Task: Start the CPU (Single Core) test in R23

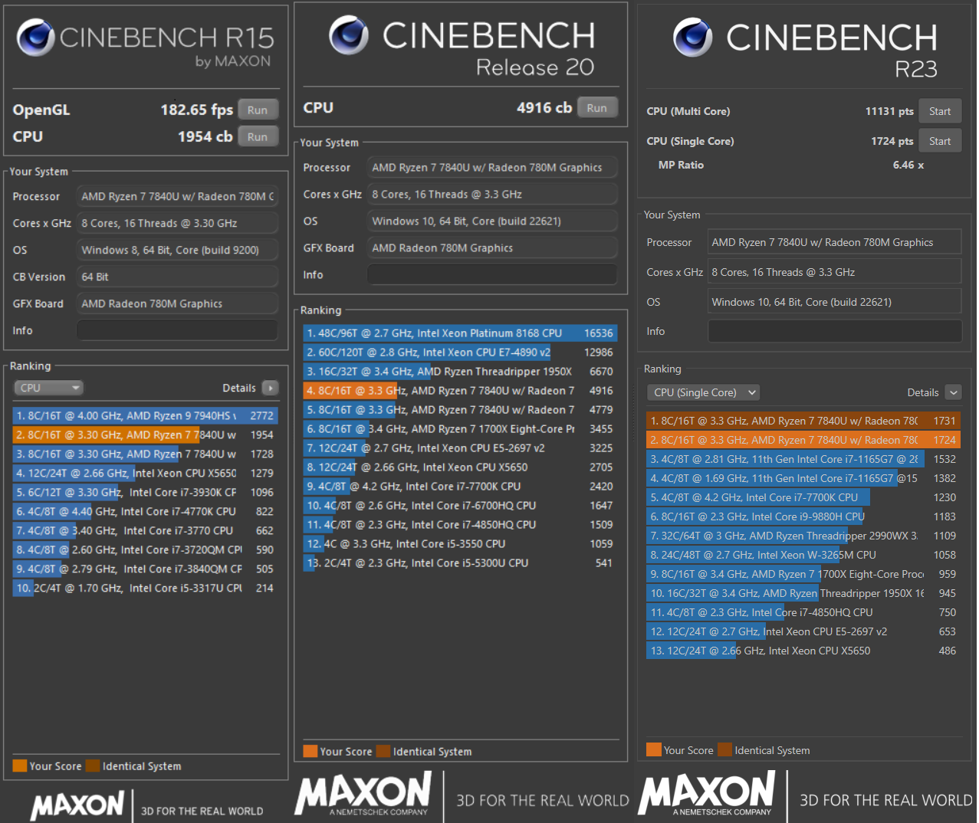Action: coord(940,141)
